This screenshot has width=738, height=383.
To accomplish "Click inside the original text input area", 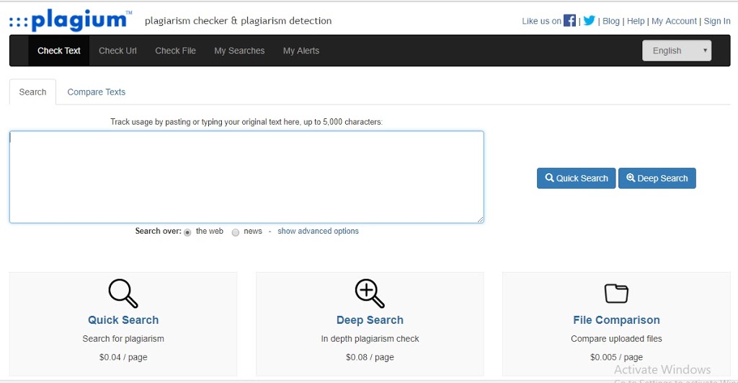I will pos(246,177).
